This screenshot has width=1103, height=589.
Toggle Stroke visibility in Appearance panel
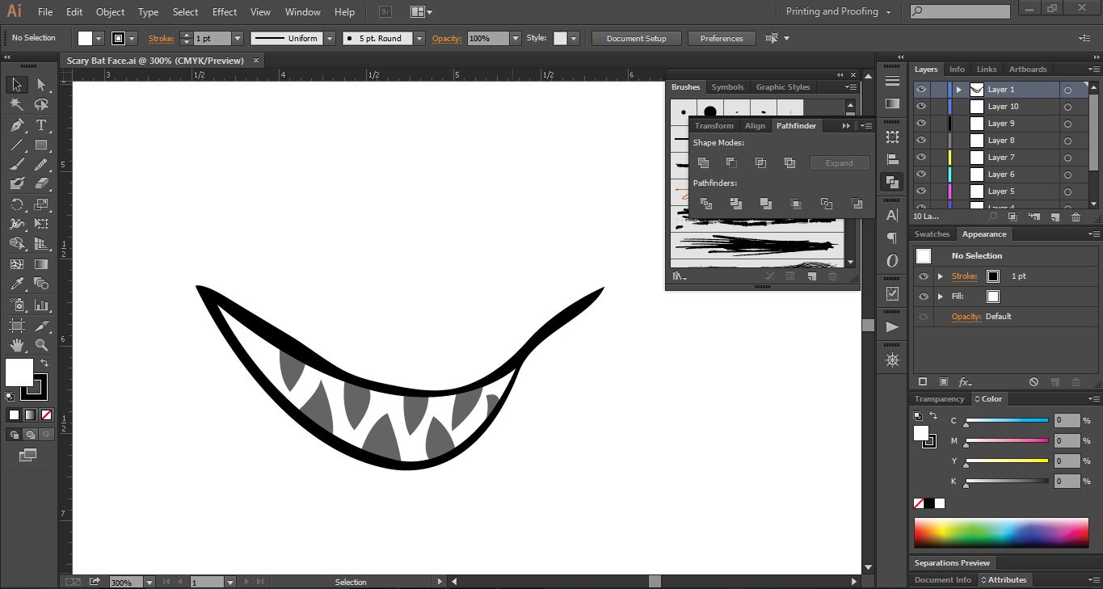(924, 276)
